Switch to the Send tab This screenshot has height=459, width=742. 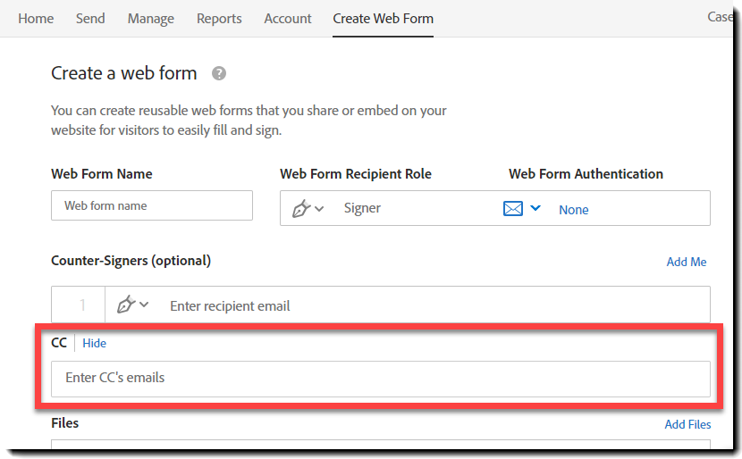[x=90, y=18]
